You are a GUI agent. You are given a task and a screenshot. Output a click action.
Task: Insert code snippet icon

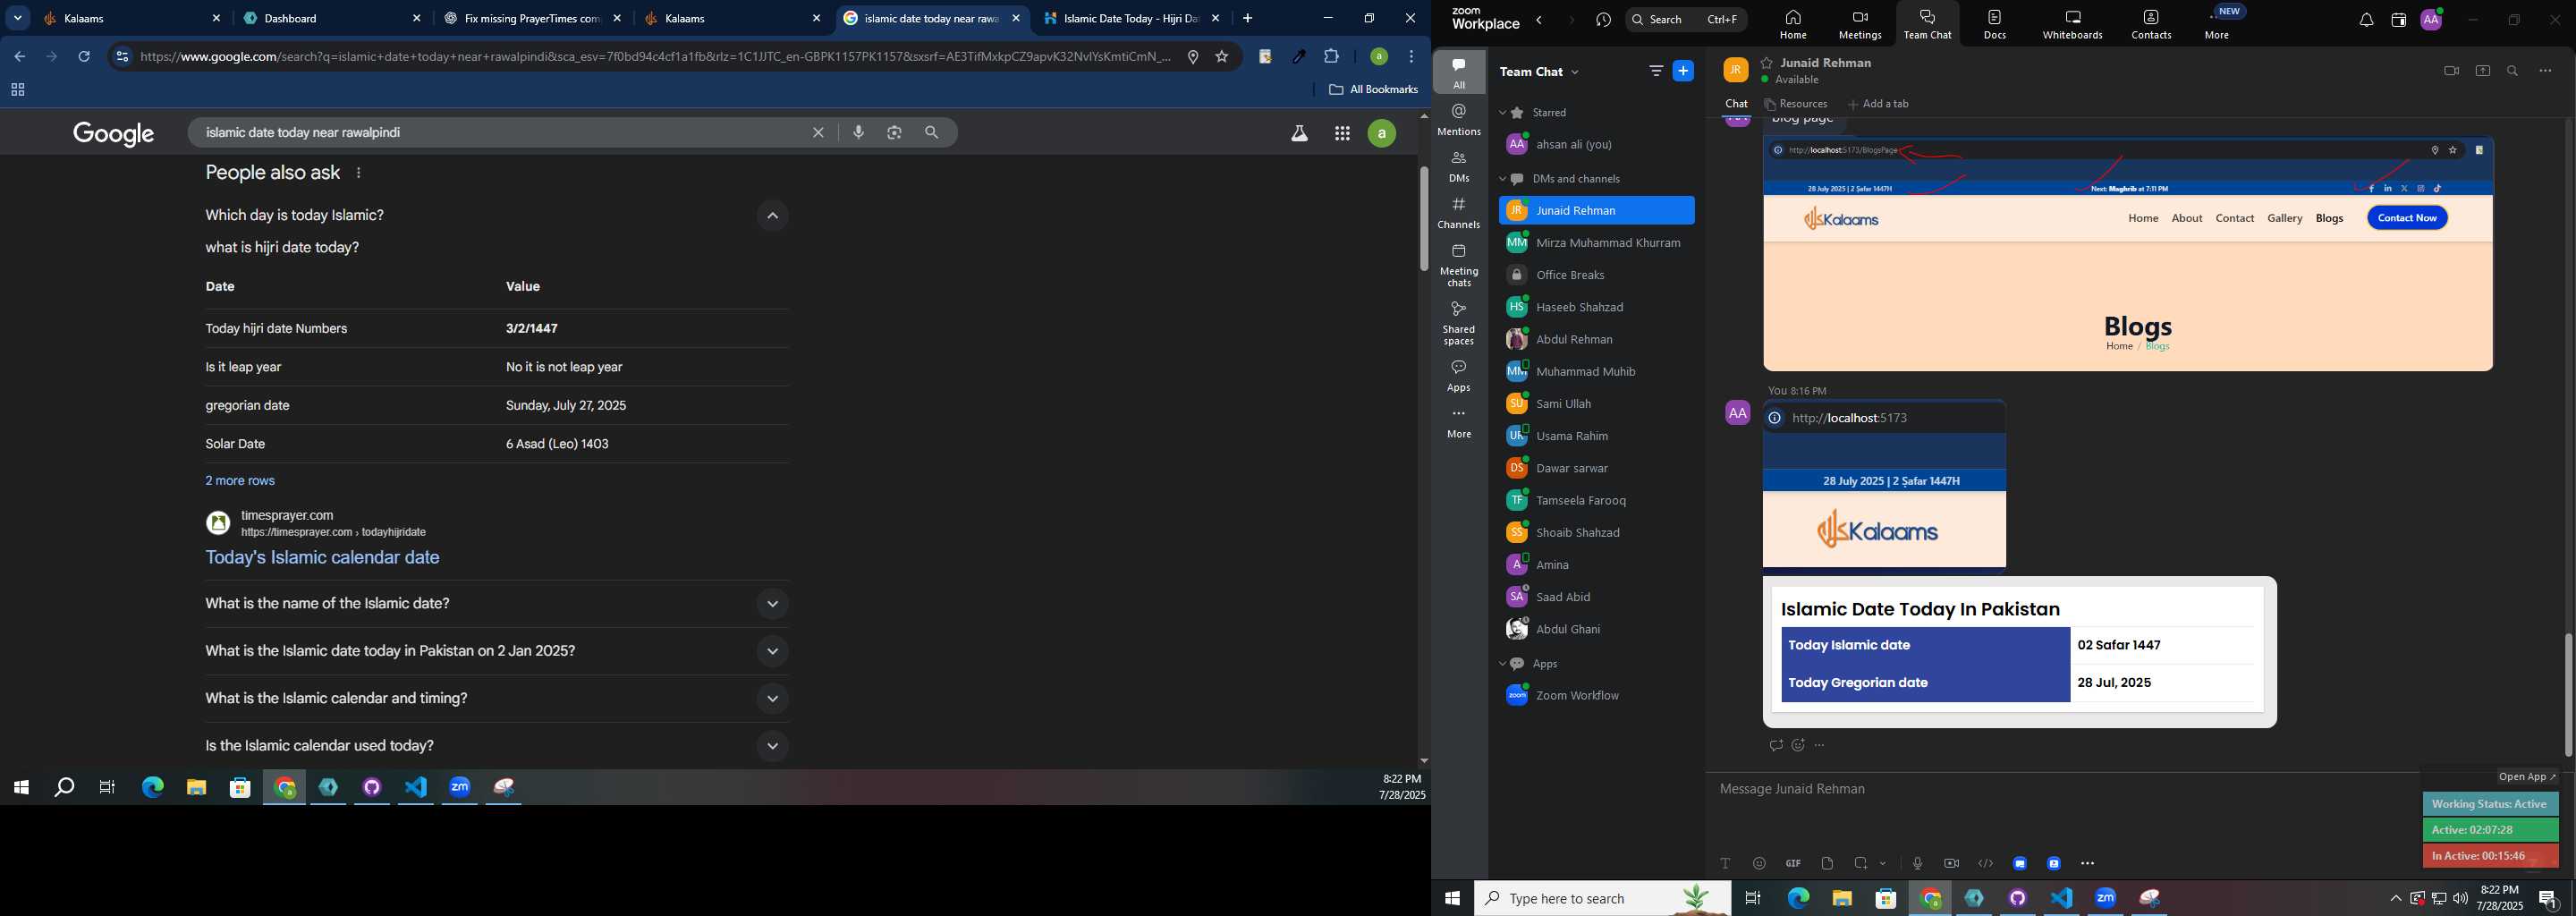(1985, 863)
